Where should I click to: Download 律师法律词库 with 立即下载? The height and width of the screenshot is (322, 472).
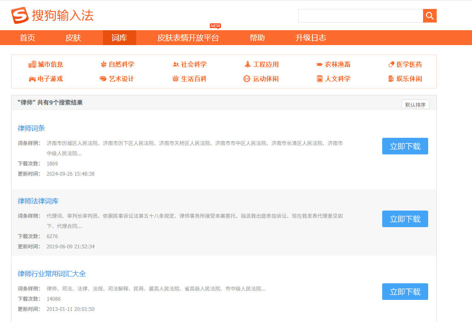coord(405,219)
